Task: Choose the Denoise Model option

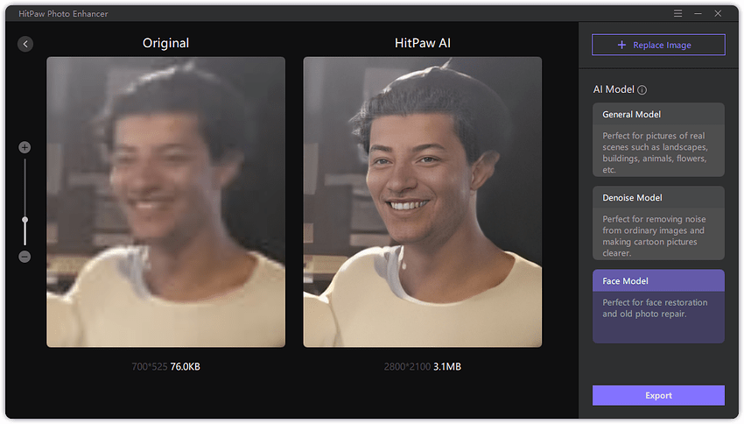Action: pyautogui.click(x=658, y=223)
